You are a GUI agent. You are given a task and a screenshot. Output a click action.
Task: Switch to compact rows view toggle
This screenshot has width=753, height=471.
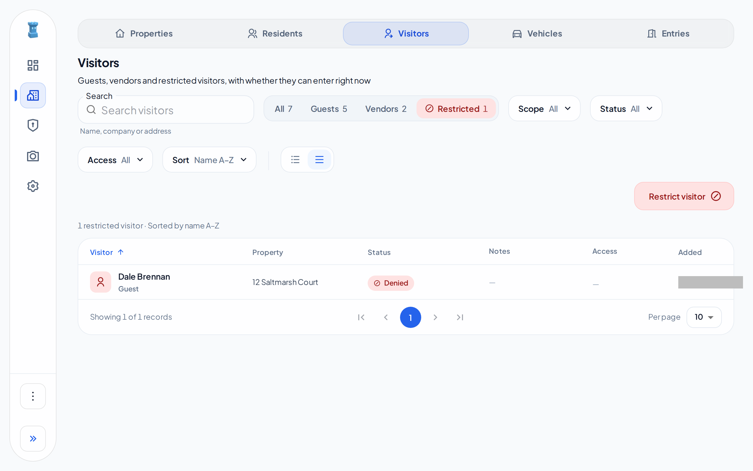(319, 160)
